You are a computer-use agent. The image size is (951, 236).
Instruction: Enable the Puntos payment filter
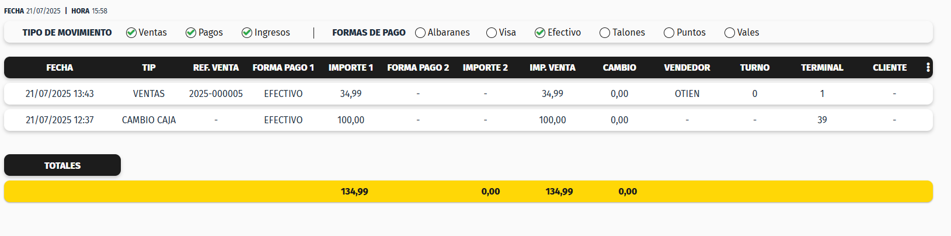tap(669, 33)
